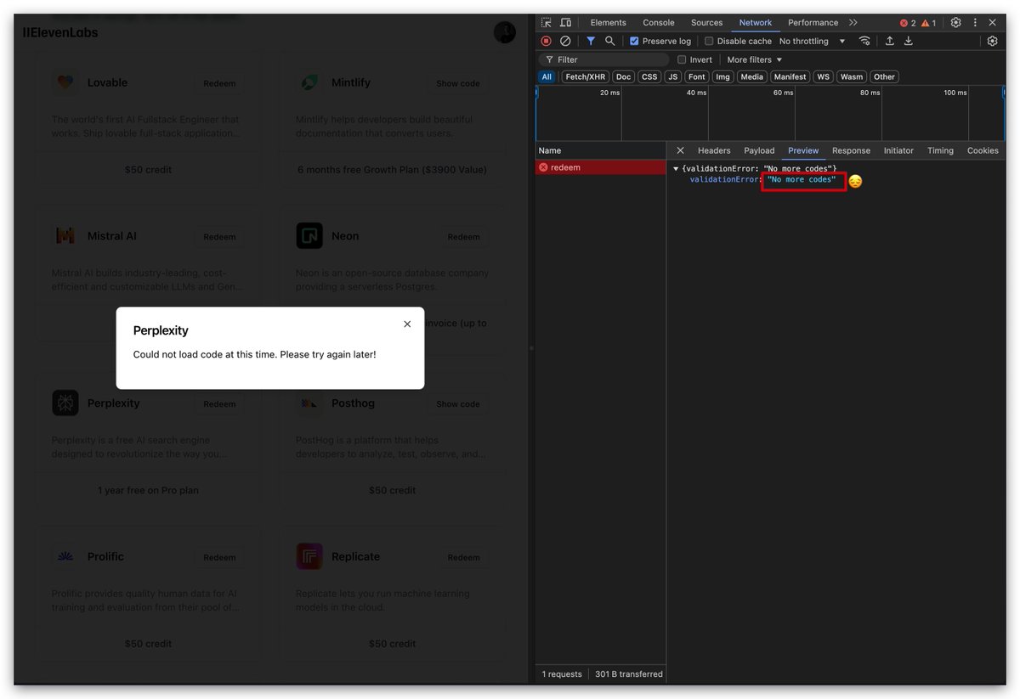Click the import HAR upload icon
1020x699 pixels.
click(890, 41)
